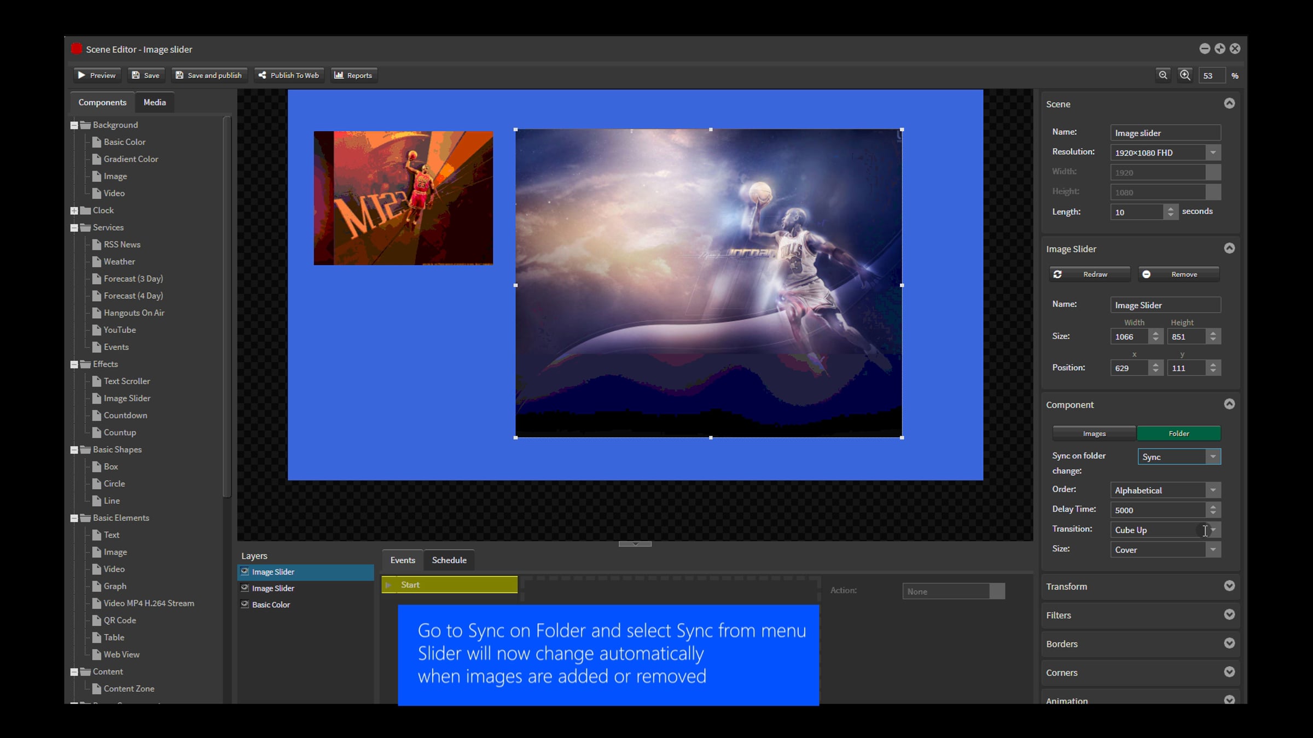The height and width of the screenshot is (738, 1313).
Task: Click the Gradient Color page icon
Action: point(97,159)
